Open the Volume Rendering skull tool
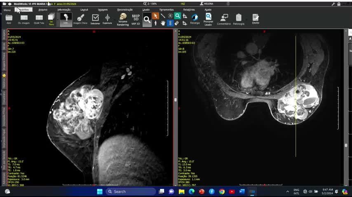352x197 pixels. [123, 19]
